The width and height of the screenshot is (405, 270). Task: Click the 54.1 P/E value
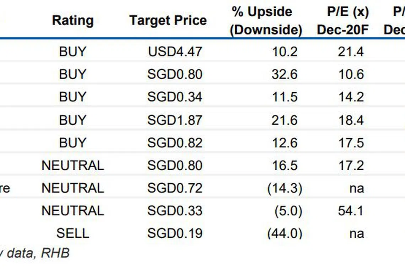point(351,211)
